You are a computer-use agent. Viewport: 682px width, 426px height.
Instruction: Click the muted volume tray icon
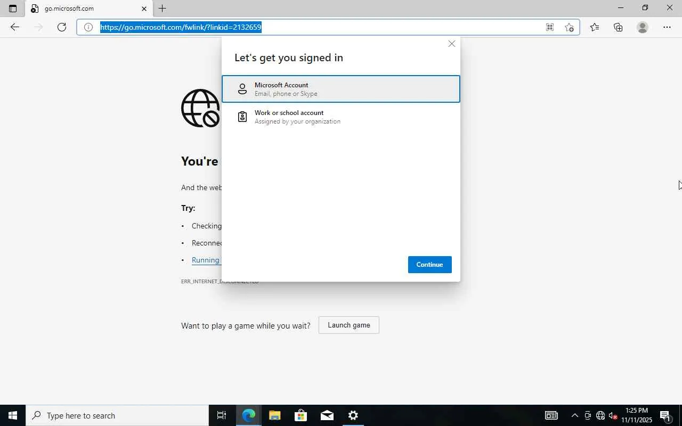[x=613, y=415]
